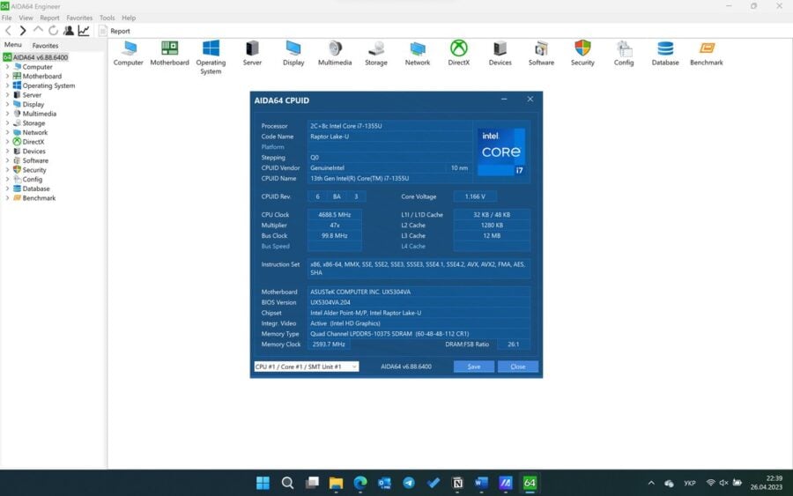
Task: Click the user profile toolbar icon
Action: (68, 31)
